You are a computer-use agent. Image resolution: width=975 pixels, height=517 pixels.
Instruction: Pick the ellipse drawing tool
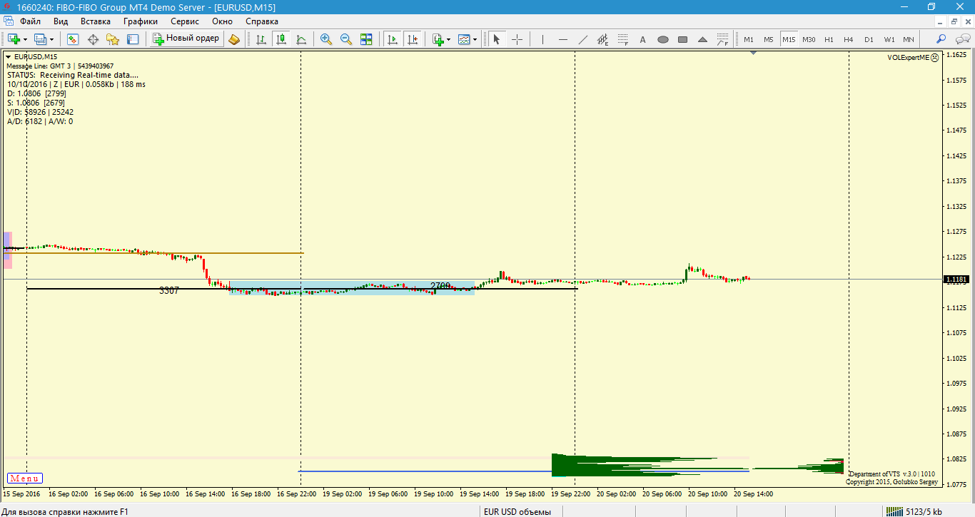[x=663, y=39]
